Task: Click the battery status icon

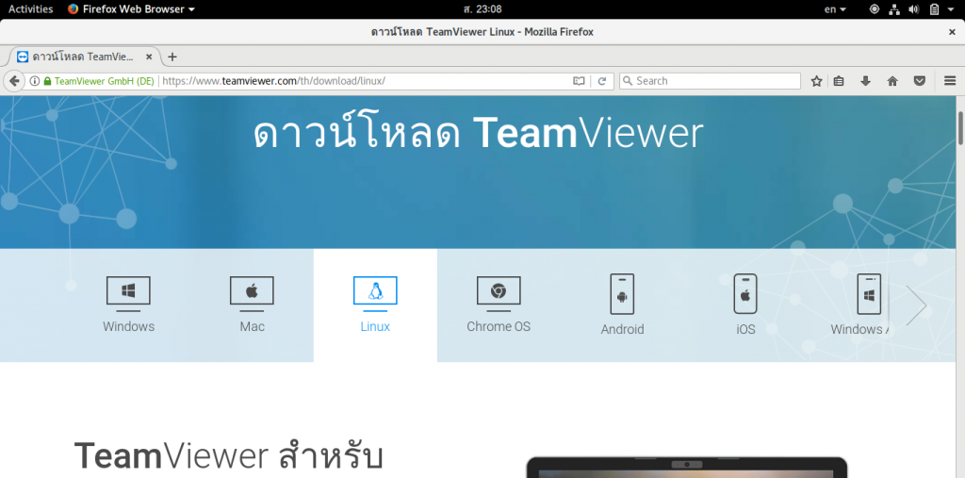Action: pos(934,9)
